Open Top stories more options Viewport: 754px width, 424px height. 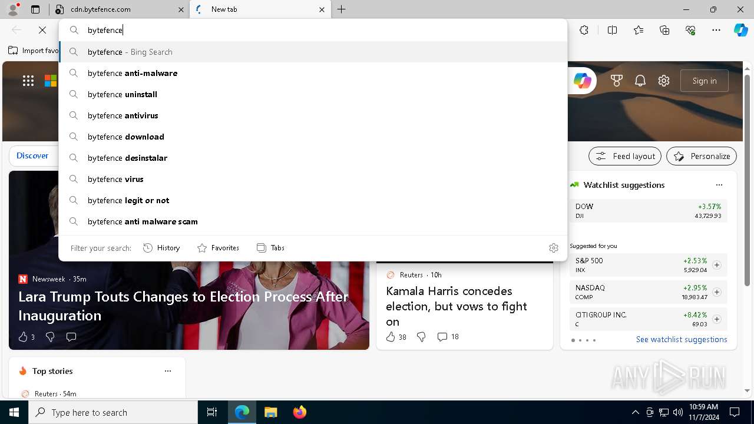pyautogui.click(x=168, y=371)
